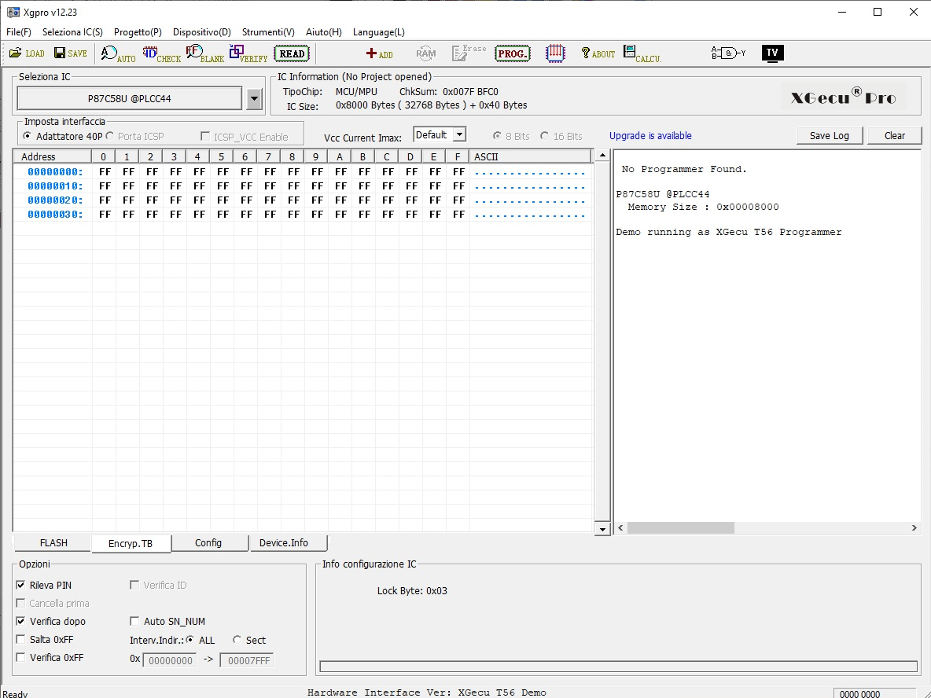Select Adattatore 40P radio button
Image resolution: width=931 pixels, height=698 pixels.
click(x=27, y=136)
